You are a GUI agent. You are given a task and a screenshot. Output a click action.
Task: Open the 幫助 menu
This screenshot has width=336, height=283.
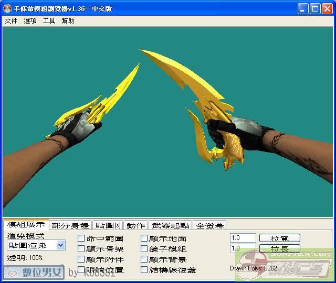[68, 21]
